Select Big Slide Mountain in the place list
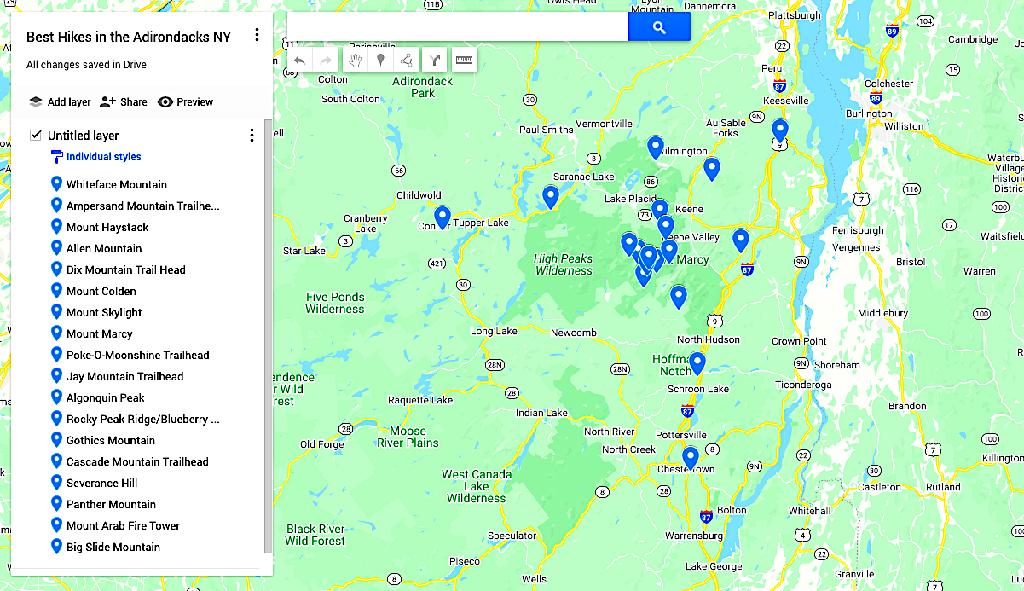Viewport: 1024px width, 591px height. tap(111, 547)
